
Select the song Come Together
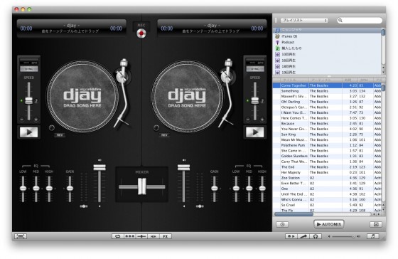(327, 85)
